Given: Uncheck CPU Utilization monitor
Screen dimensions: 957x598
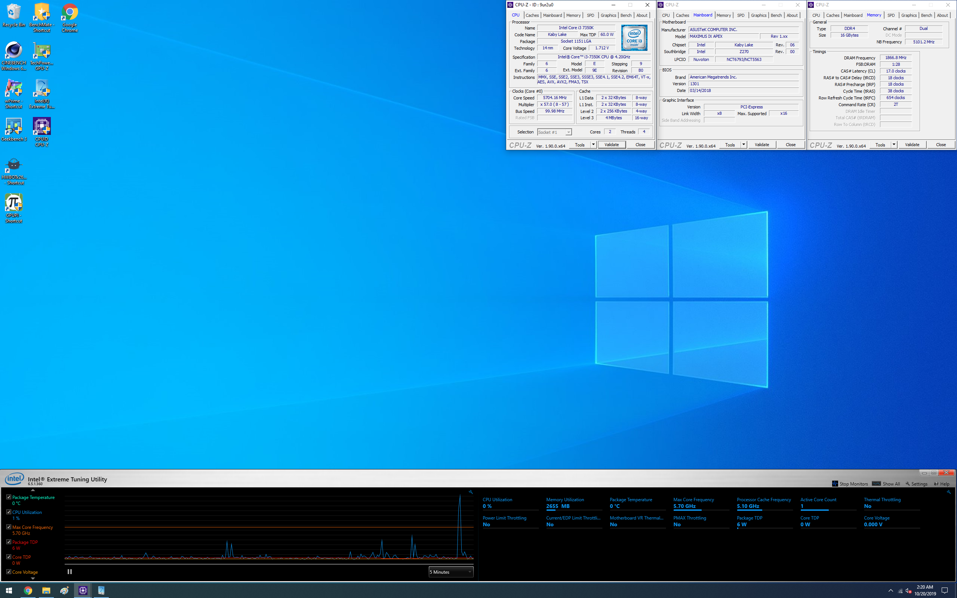Looking at the screenshot, I should click(x=9, y=512).
